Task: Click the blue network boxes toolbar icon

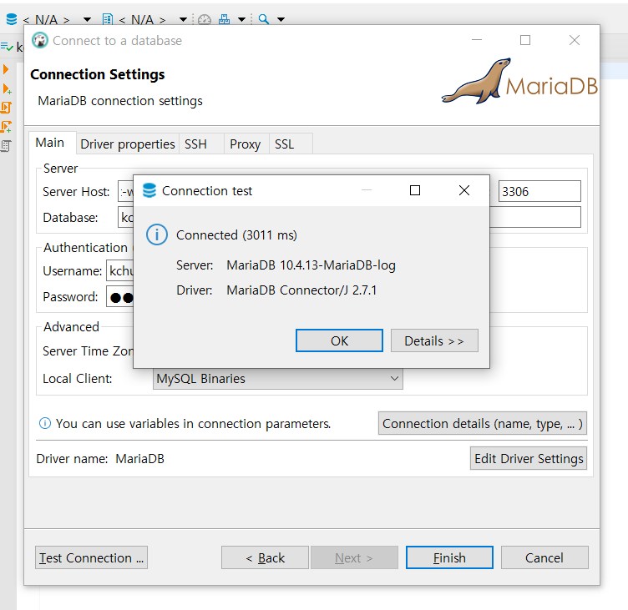Action: pyautogui.click(x=225, y=19)
